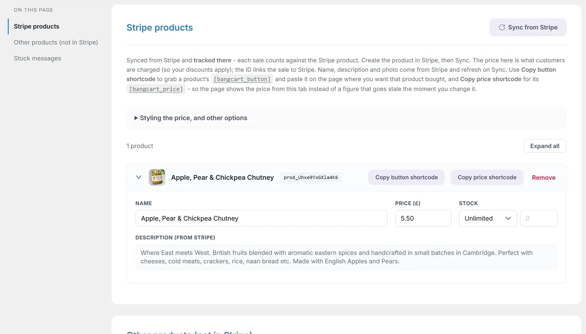This screenshot has width=586, height=334.
Task: Click the NAME field label
Action: tap(144, 203)
